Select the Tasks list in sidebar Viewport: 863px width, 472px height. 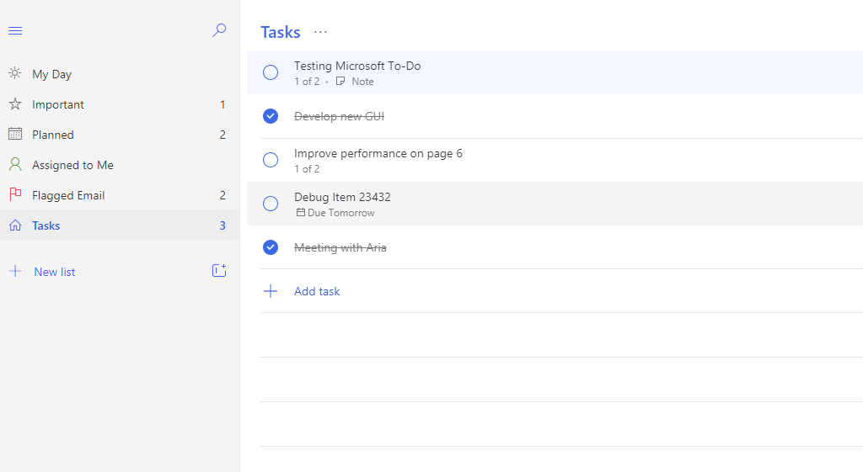[x=46, y=225]
